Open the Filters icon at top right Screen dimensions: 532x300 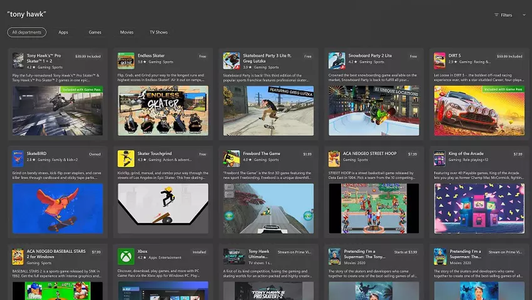coord(496,15)
